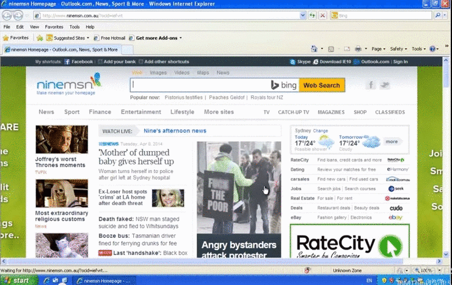
Task: Expand Suggested Sites dropdown
Action: (x=88, y=38)
